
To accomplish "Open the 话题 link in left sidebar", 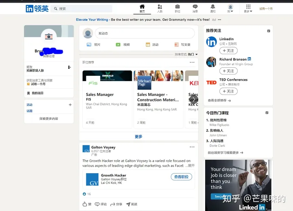I will point(30,111).
